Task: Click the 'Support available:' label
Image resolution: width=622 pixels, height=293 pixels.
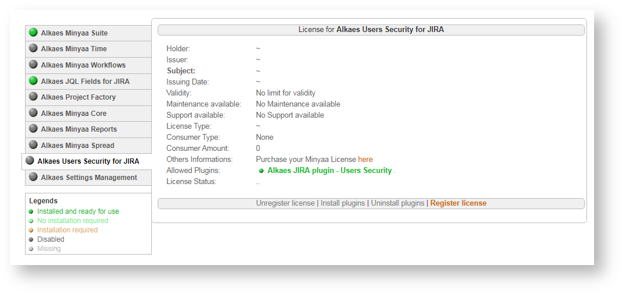Action: coord(196,115)
